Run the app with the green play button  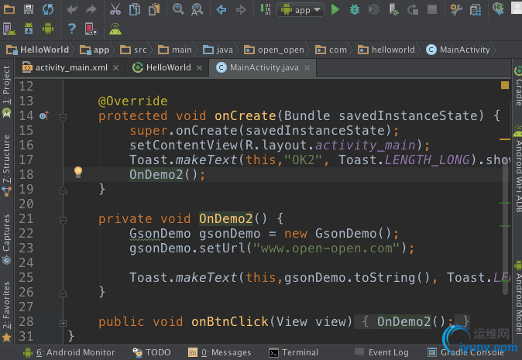pos(335,9)
